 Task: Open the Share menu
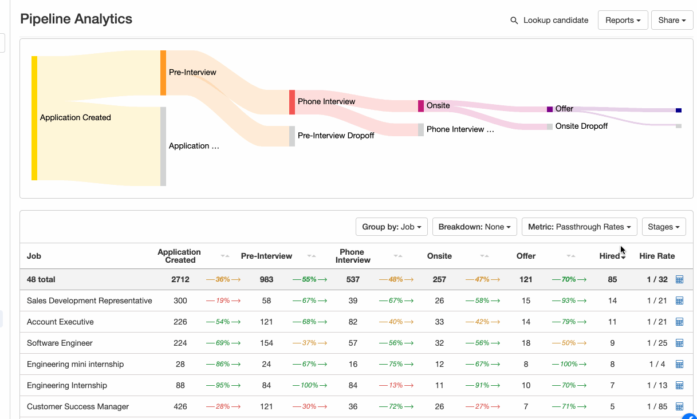(672, 20)
